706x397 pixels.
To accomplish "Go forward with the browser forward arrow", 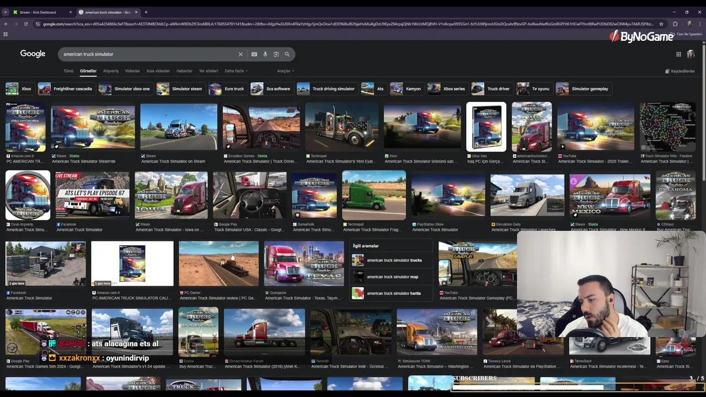I will [15, 24].
